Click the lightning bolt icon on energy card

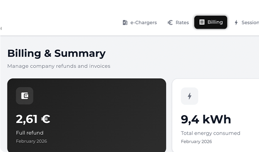tap(189, 96)
